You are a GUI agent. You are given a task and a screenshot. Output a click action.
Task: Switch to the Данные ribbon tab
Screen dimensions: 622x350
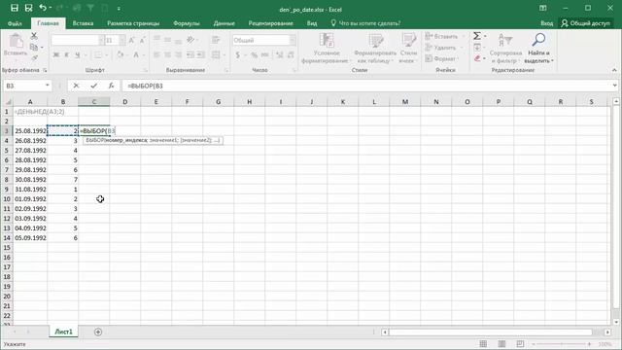pyautogui.click(x=225, y=23)
